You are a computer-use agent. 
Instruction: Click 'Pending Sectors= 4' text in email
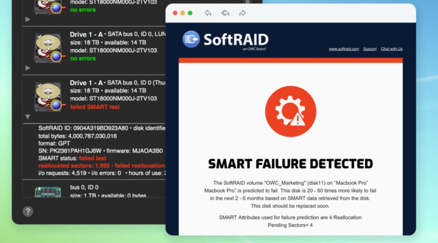(x=290, y=225)
